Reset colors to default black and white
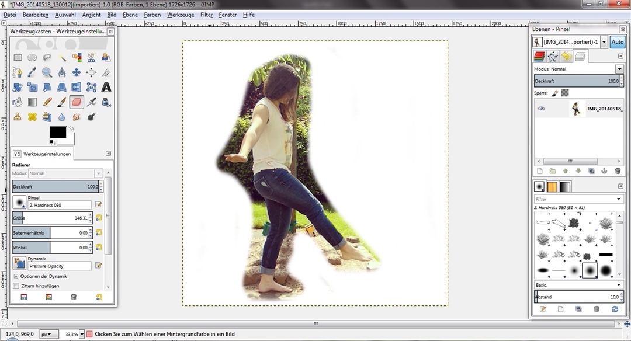Viewport: 631px width, 341px height. [51, 142]
